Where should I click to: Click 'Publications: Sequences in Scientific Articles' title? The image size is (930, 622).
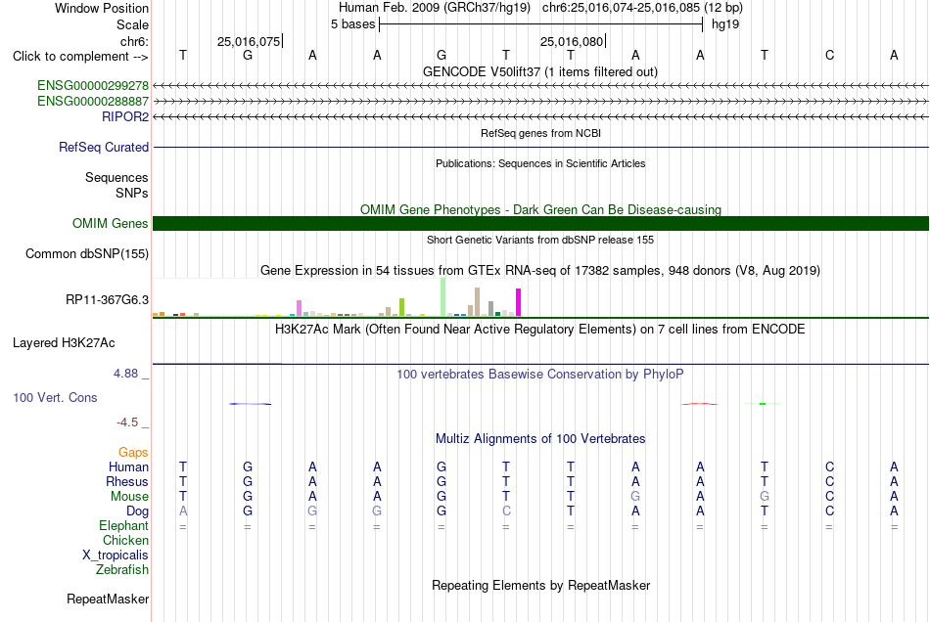tap(540, 163)
